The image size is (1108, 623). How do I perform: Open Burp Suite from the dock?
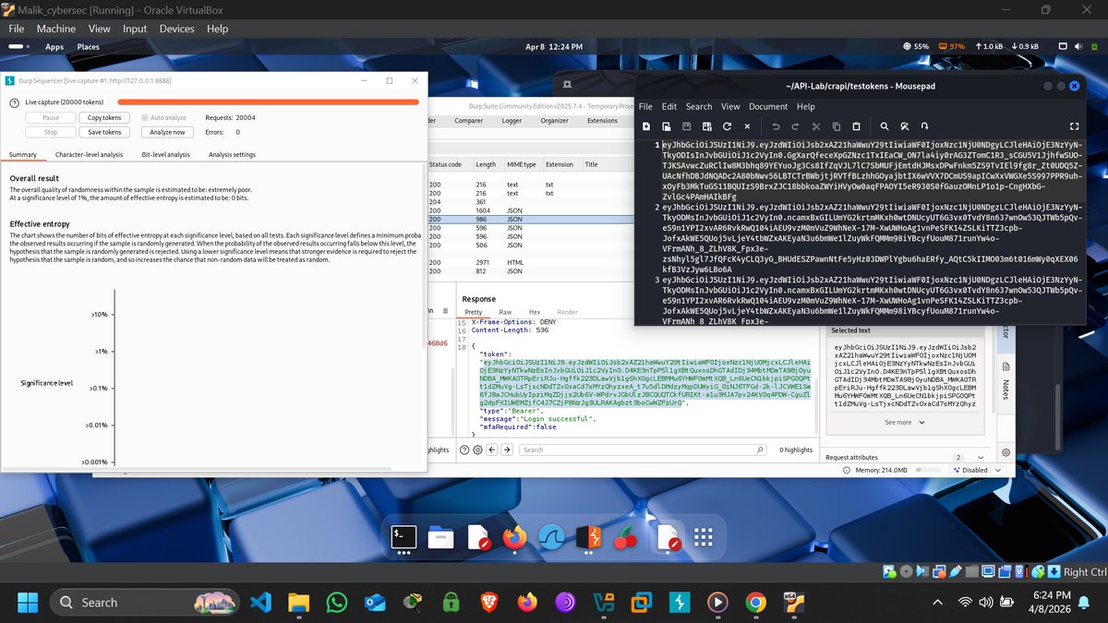pyautogui.click(x=589, y=537)
